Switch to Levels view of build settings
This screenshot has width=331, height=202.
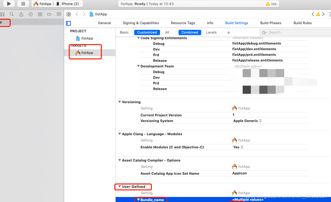211,32
